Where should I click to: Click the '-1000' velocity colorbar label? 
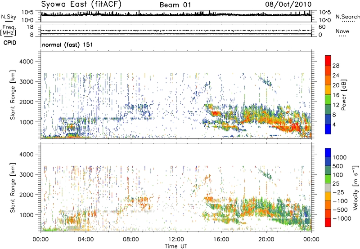click(x=342, y=218)
